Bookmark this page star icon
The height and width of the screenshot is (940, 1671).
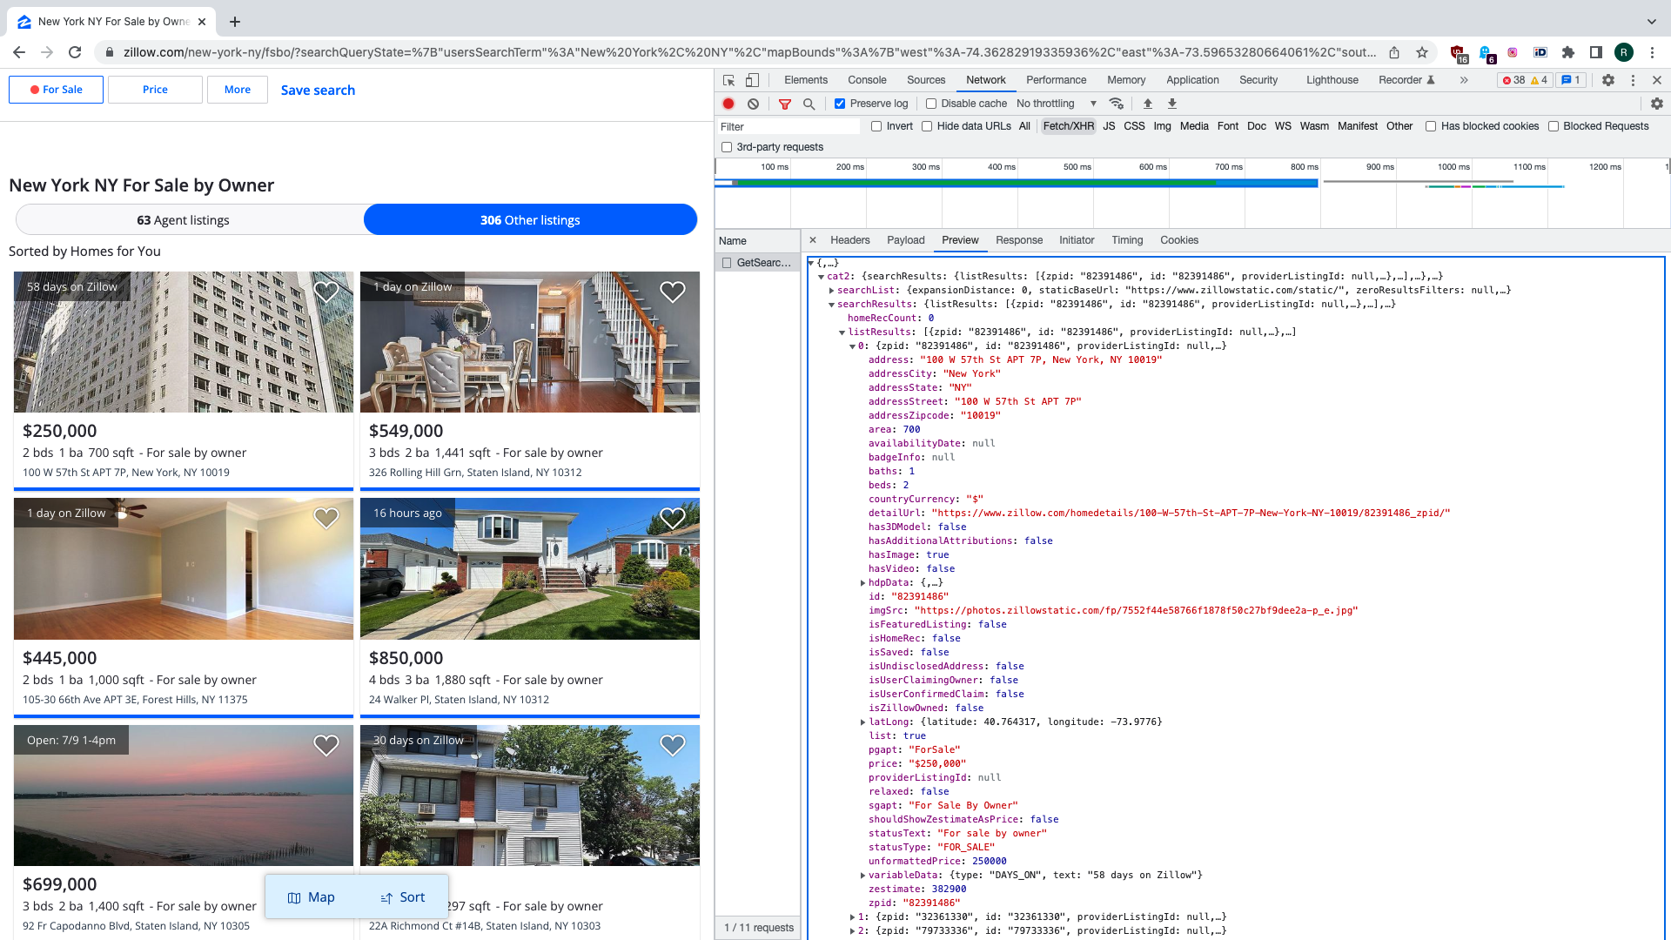[1422, 52]
